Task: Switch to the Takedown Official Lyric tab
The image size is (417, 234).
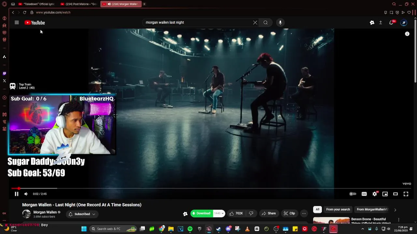Action: pyautogui.click(x=36, y=4)
